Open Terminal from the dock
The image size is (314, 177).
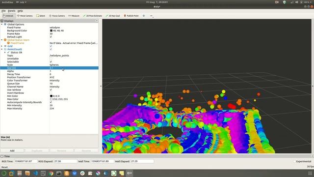59,173
